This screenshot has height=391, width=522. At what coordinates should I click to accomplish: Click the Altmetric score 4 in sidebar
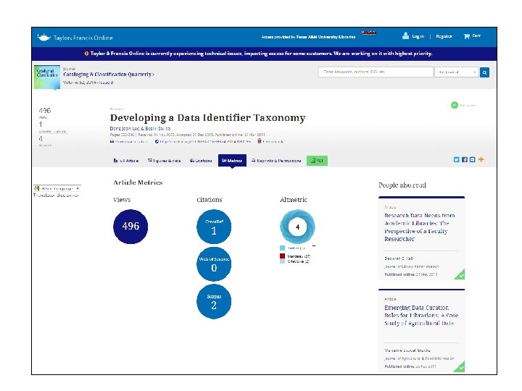pyautogui.click(x=41, y=138)
